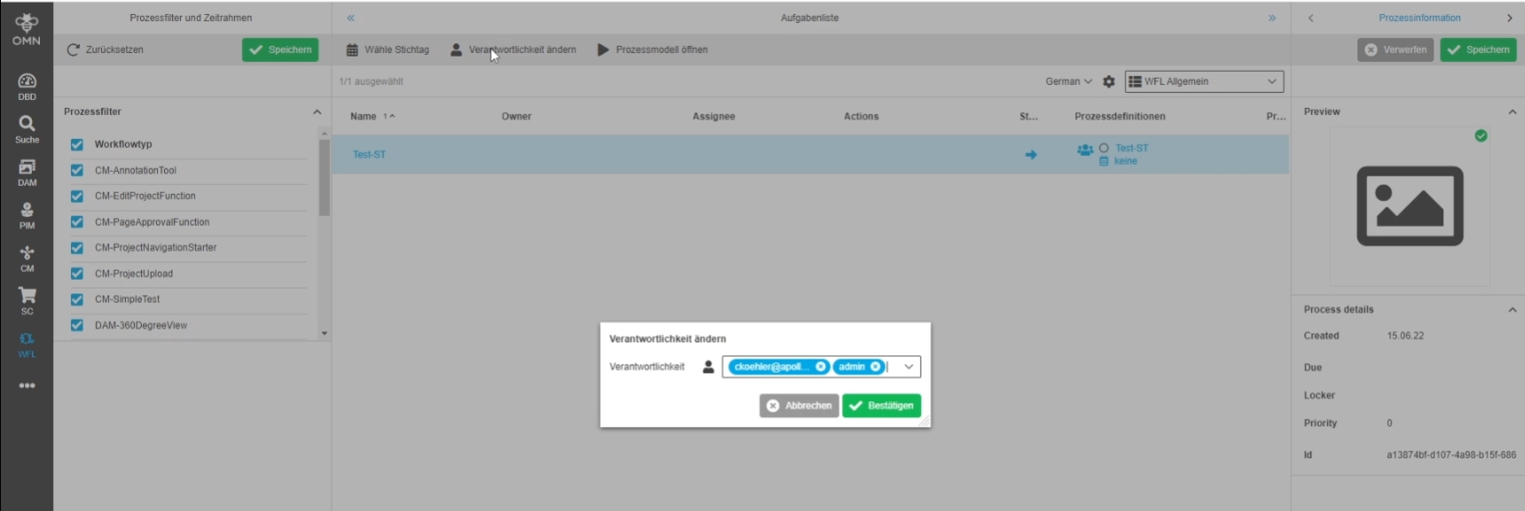Open the OMN home logo

coord(27,28)
